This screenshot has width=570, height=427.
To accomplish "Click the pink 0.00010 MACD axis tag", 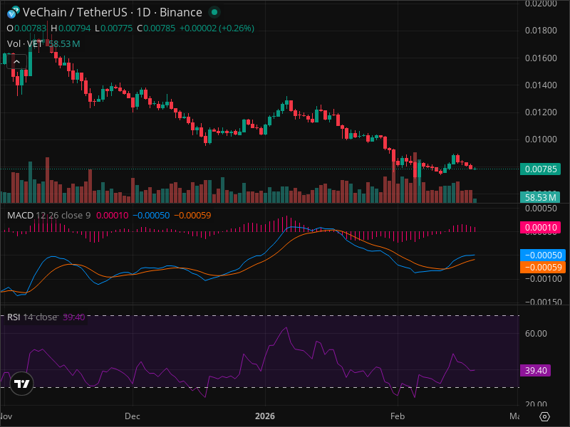I will 540,227.
